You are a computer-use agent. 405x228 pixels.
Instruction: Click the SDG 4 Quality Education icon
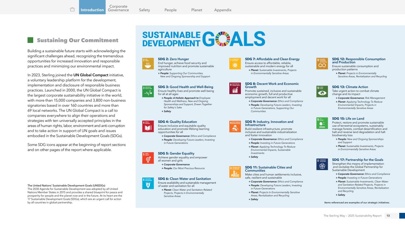click(x=148, y=126)
